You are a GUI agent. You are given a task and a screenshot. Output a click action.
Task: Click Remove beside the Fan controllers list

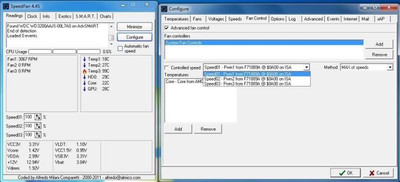point(379,54)
